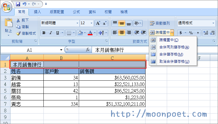Click the Format Painter (複製格式) brush
This screenshot has height=124, width=218.
coord(19,33)
